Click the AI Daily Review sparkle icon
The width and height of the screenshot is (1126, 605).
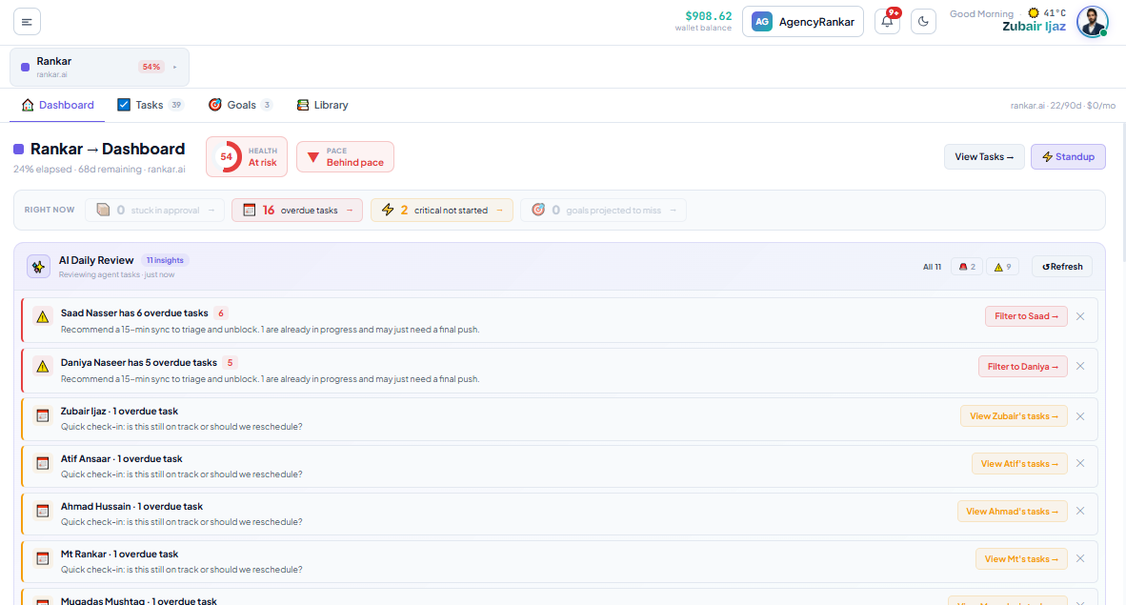(x=39, y=267)
